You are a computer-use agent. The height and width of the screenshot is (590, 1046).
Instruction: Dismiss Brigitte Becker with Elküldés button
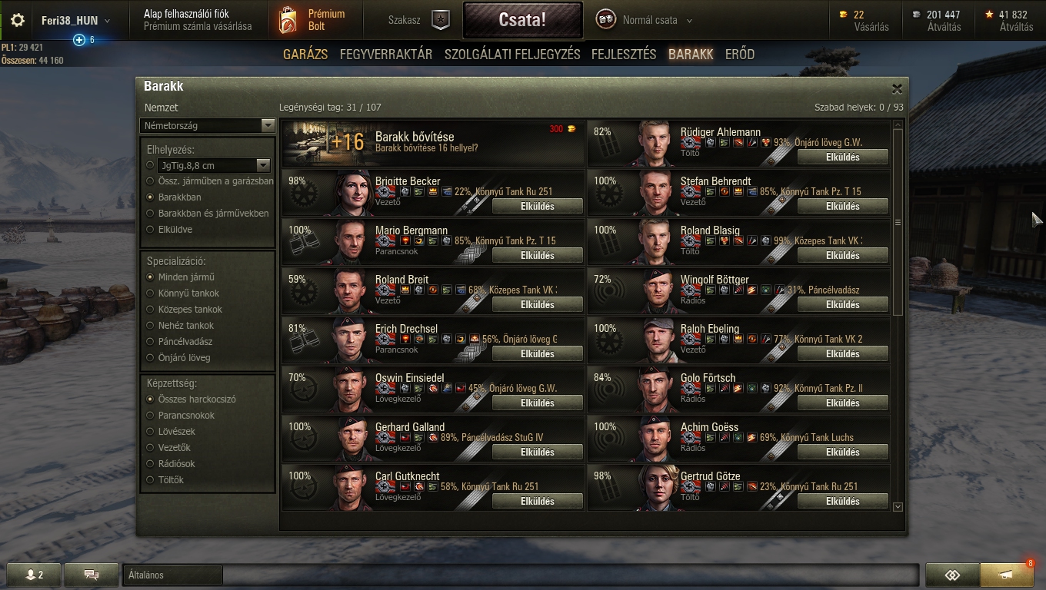pos(538,207)
